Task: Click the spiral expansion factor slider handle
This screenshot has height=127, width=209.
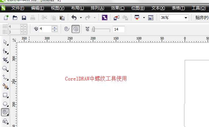Action: point(94,29)
